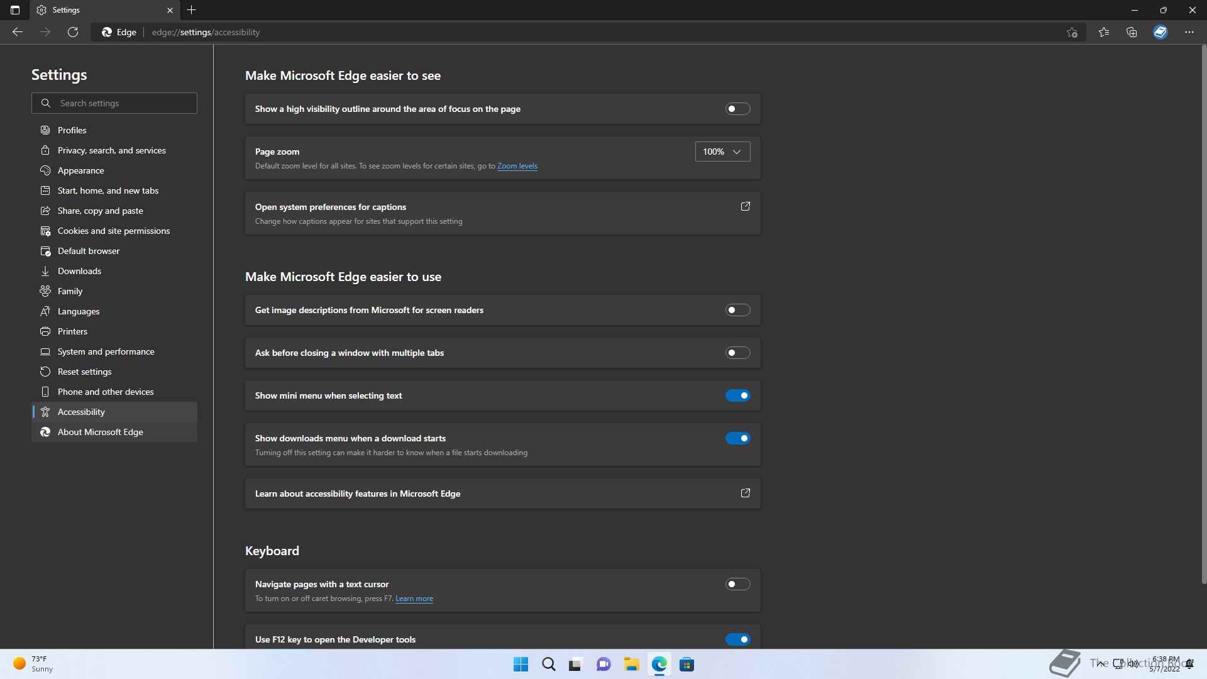
Task: Click the profile avatar icon
Action: pos(1160,32)
